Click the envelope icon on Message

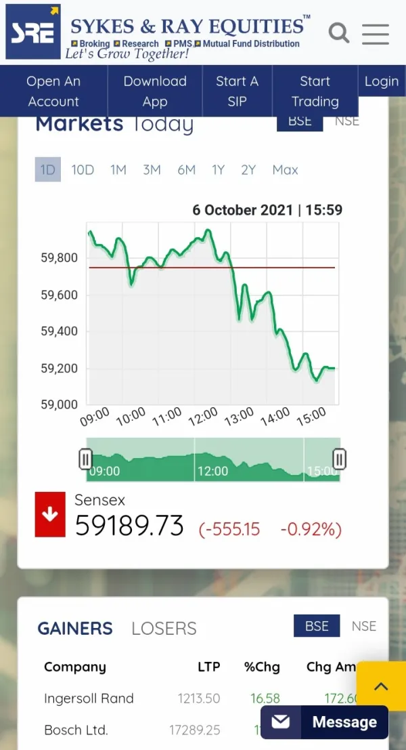pos(280,722)
